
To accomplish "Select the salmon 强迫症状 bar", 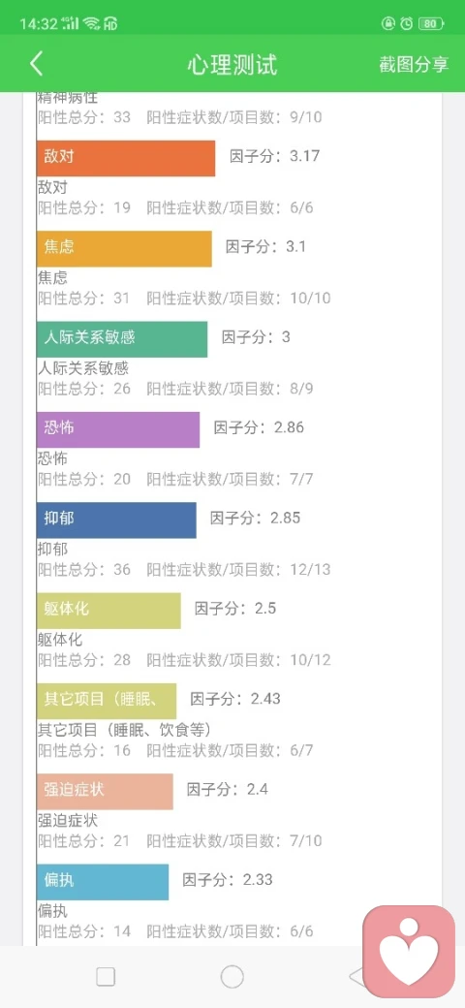I will pos(105,791).
